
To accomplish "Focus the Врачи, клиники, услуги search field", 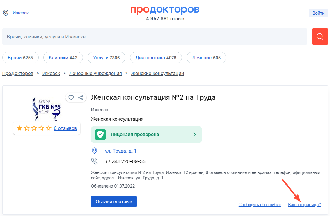I will (x=155, y=37).
